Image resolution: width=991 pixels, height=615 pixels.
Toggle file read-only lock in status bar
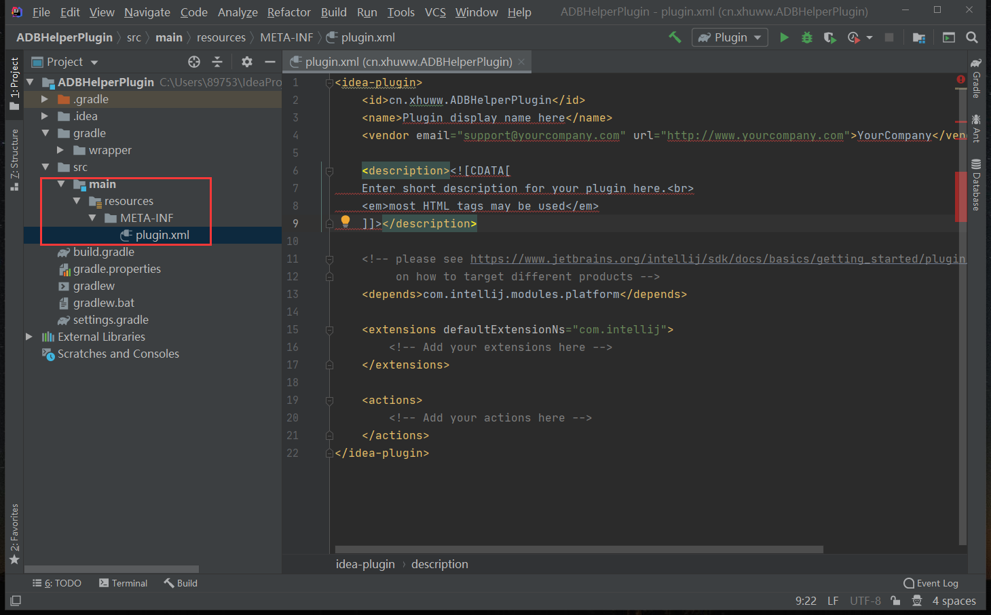coord(895,600)
